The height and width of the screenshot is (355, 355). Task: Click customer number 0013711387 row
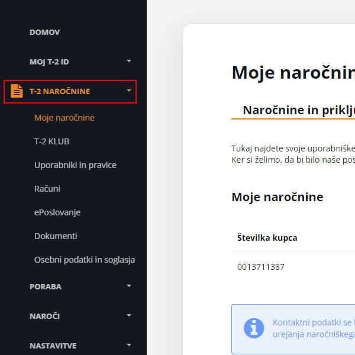[x=261, y=267]
